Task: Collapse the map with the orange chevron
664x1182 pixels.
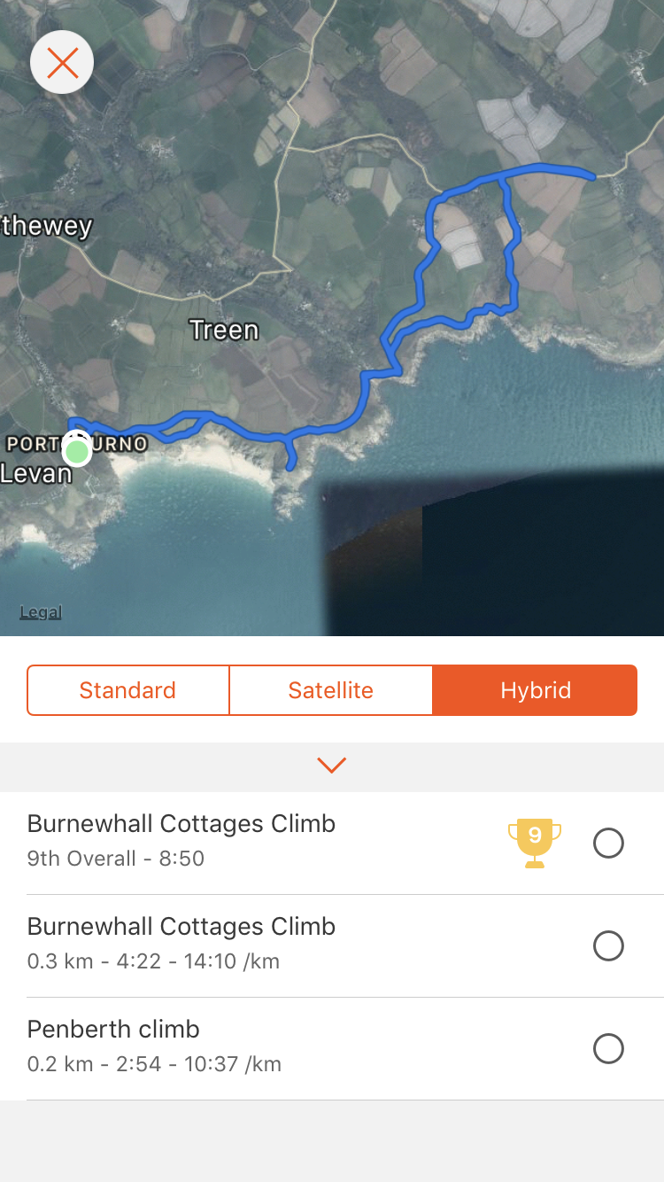Action: click(x=331, y=765)
